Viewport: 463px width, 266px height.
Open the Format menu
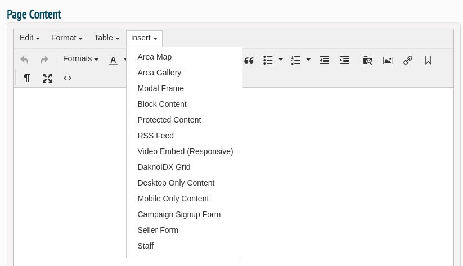point(67,38)
